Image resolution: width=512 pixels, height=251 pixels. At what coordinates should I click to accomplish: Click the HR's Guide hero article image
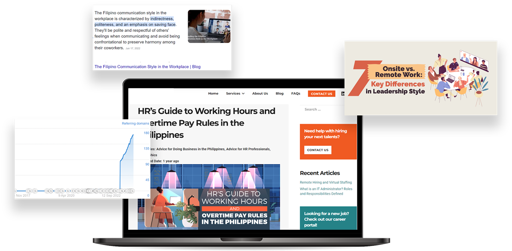click(x=209, y=197)
